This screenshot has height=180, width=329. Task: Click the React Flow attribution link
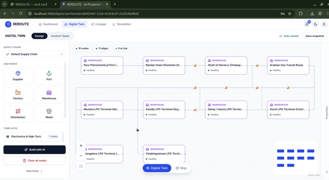pos(314,175)
